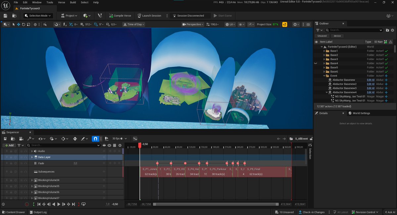Open viewport layout grid icon

click(x=308, y=24)
